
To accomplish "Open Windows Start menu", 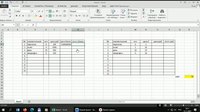I will coord(3,110).
